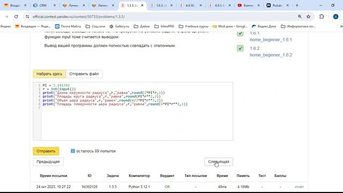Screen dimensions: 343x193
Task: Reload the page with the refresh icon
Action: point(16,17)
